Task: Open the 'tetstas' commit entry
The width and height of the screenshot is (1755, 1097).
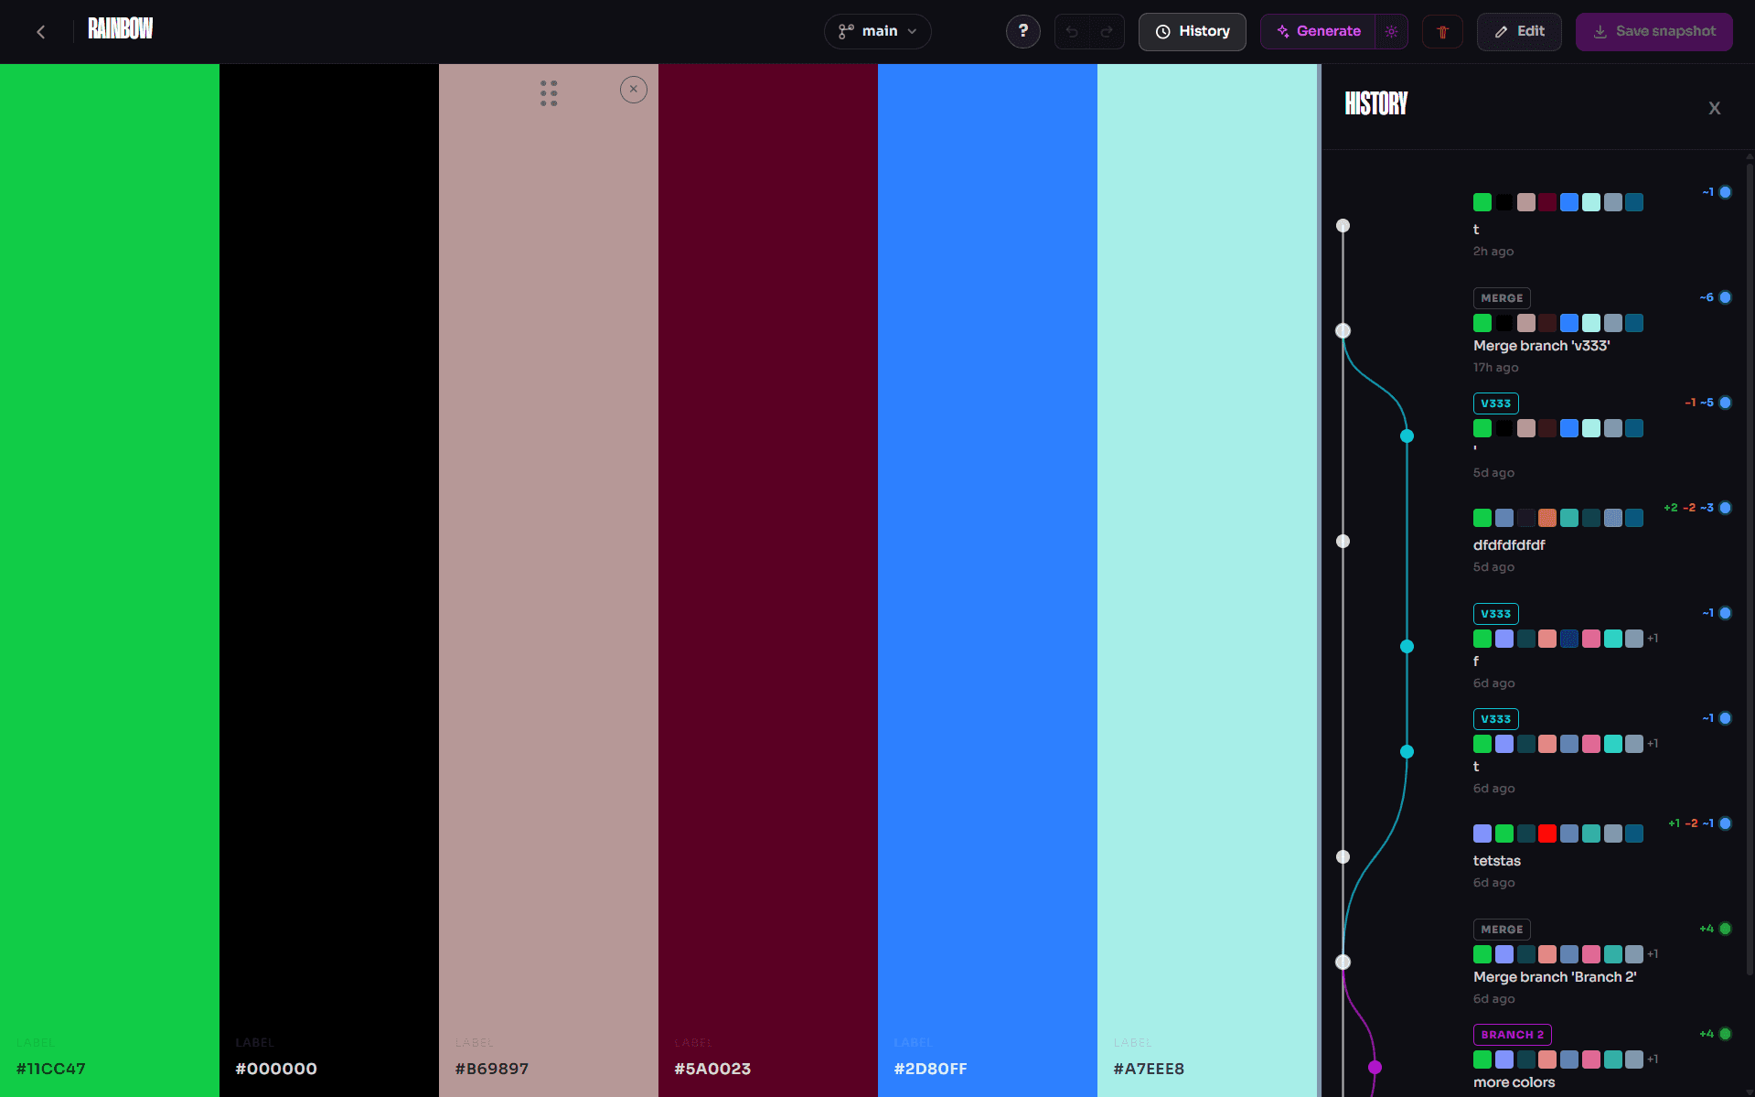Action: [1496, 861]
